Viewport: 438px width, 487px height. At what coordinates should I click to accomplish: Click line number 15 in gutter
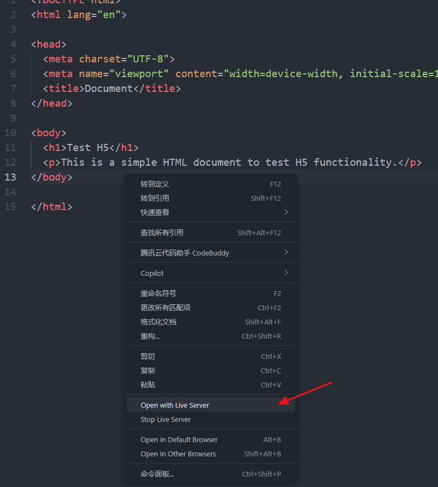10,207
